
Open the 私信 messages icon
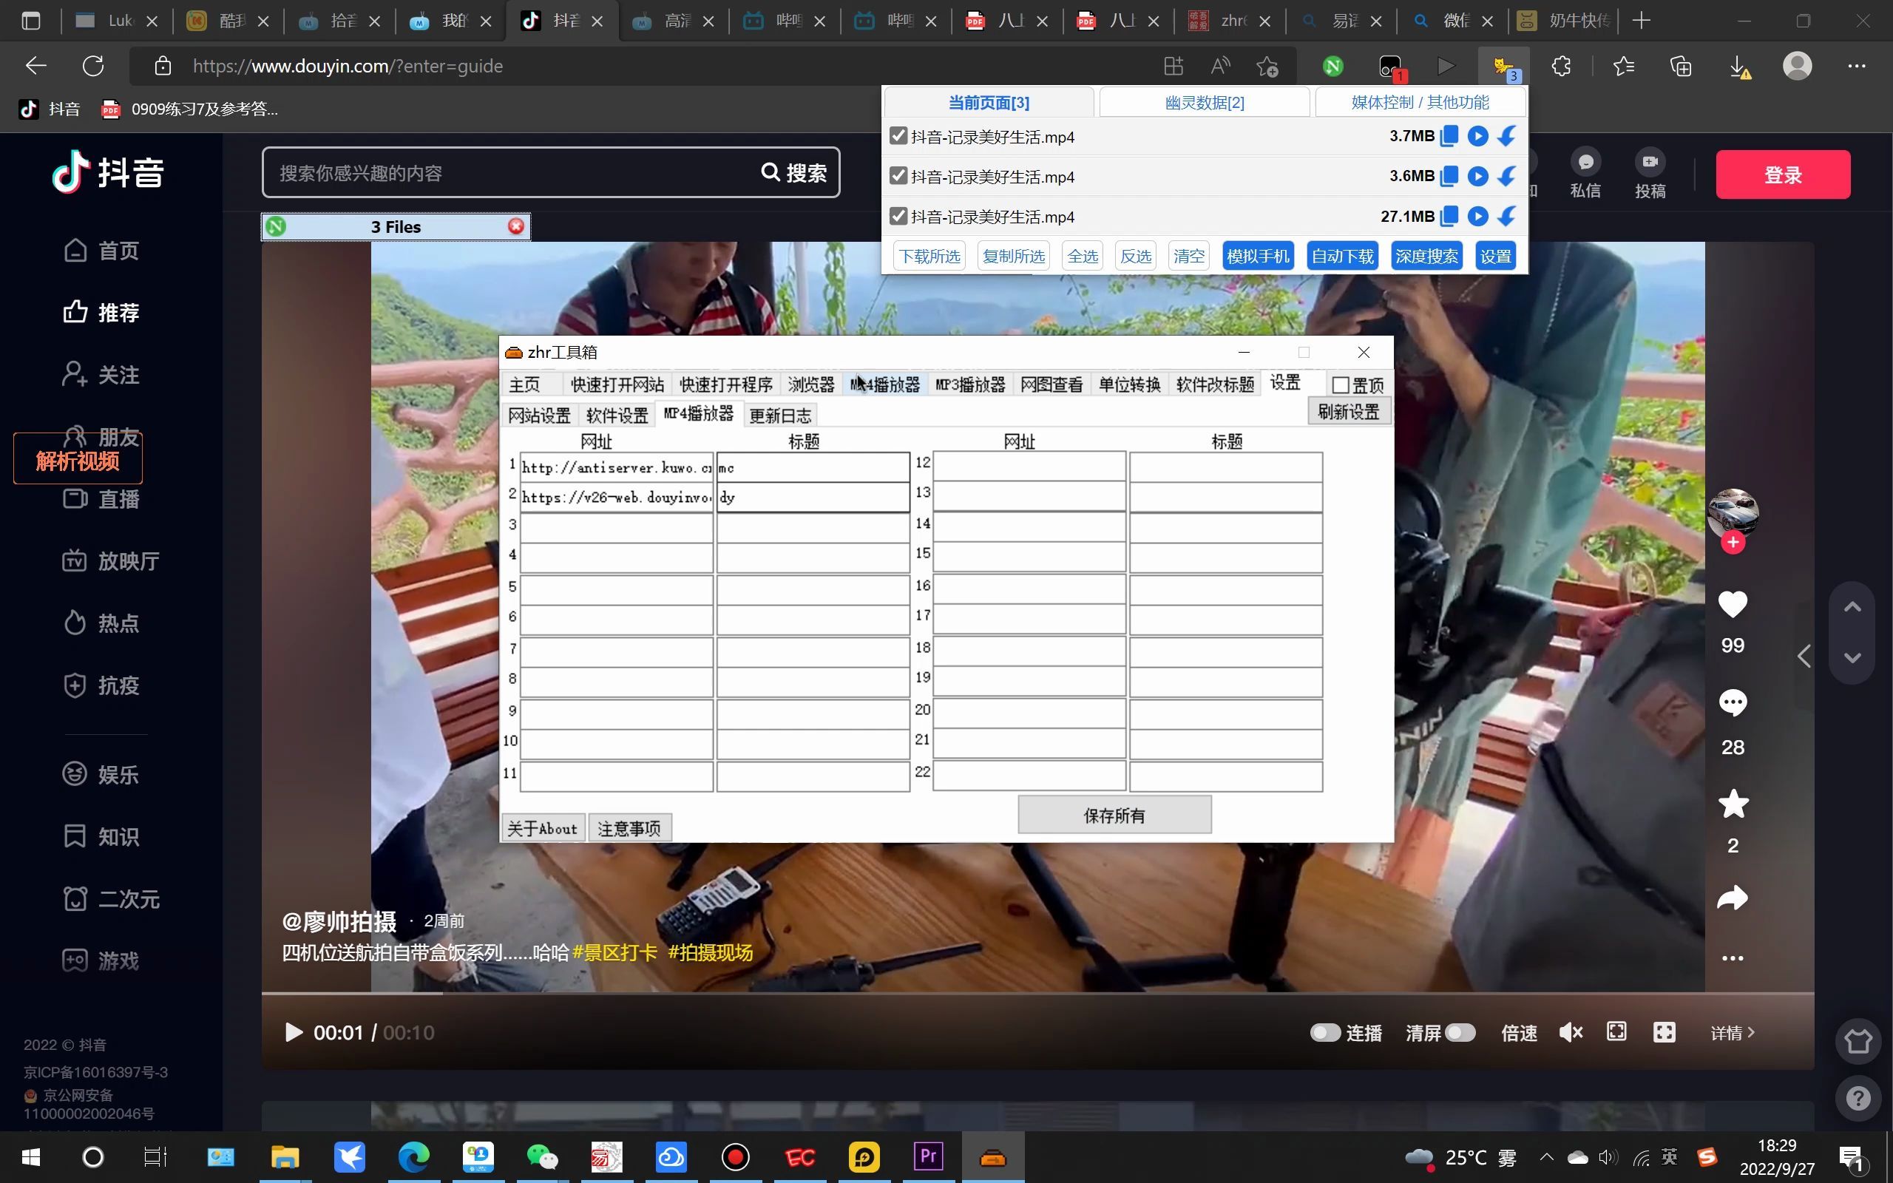point(1585,174)
